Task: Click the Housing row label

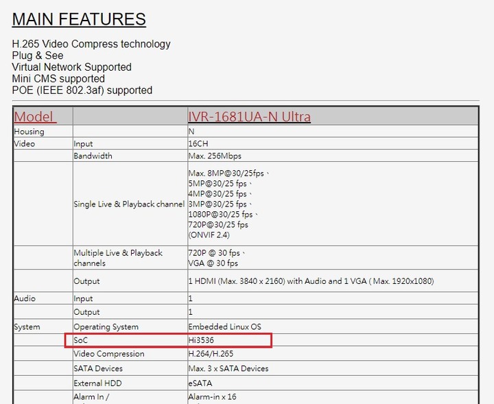Action: coord(30,132)
